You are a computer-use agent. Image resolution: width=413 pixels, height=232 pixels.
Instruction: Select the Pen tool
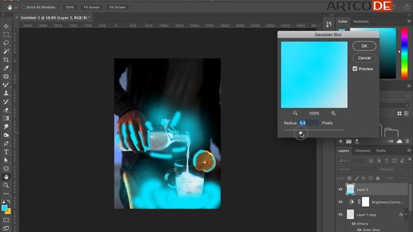[6, 144]
